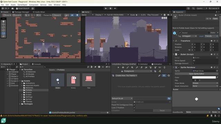Open the Unity Cloud icon in toolbar
221x124 pixels.
click(12, 8)
